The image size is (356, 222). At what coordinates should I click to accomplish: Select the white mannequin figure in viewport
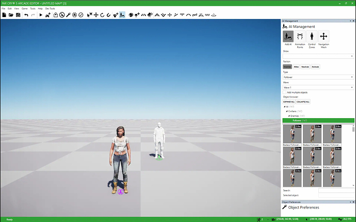pos(159,140)
